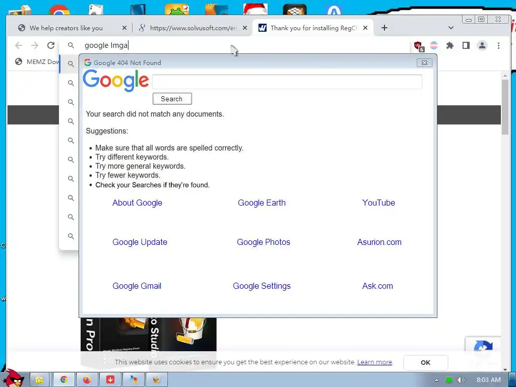Click the 'Suggestions:' heading text
Screen dimensions: 516x387
(107, 131)
